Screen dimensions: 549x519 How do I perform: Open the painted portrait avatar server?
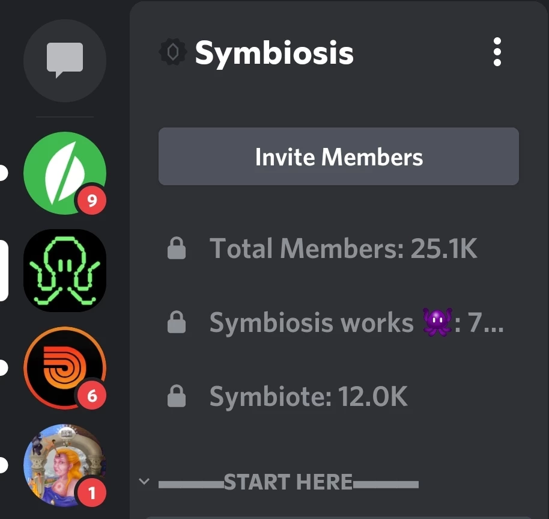coord(65,465)
